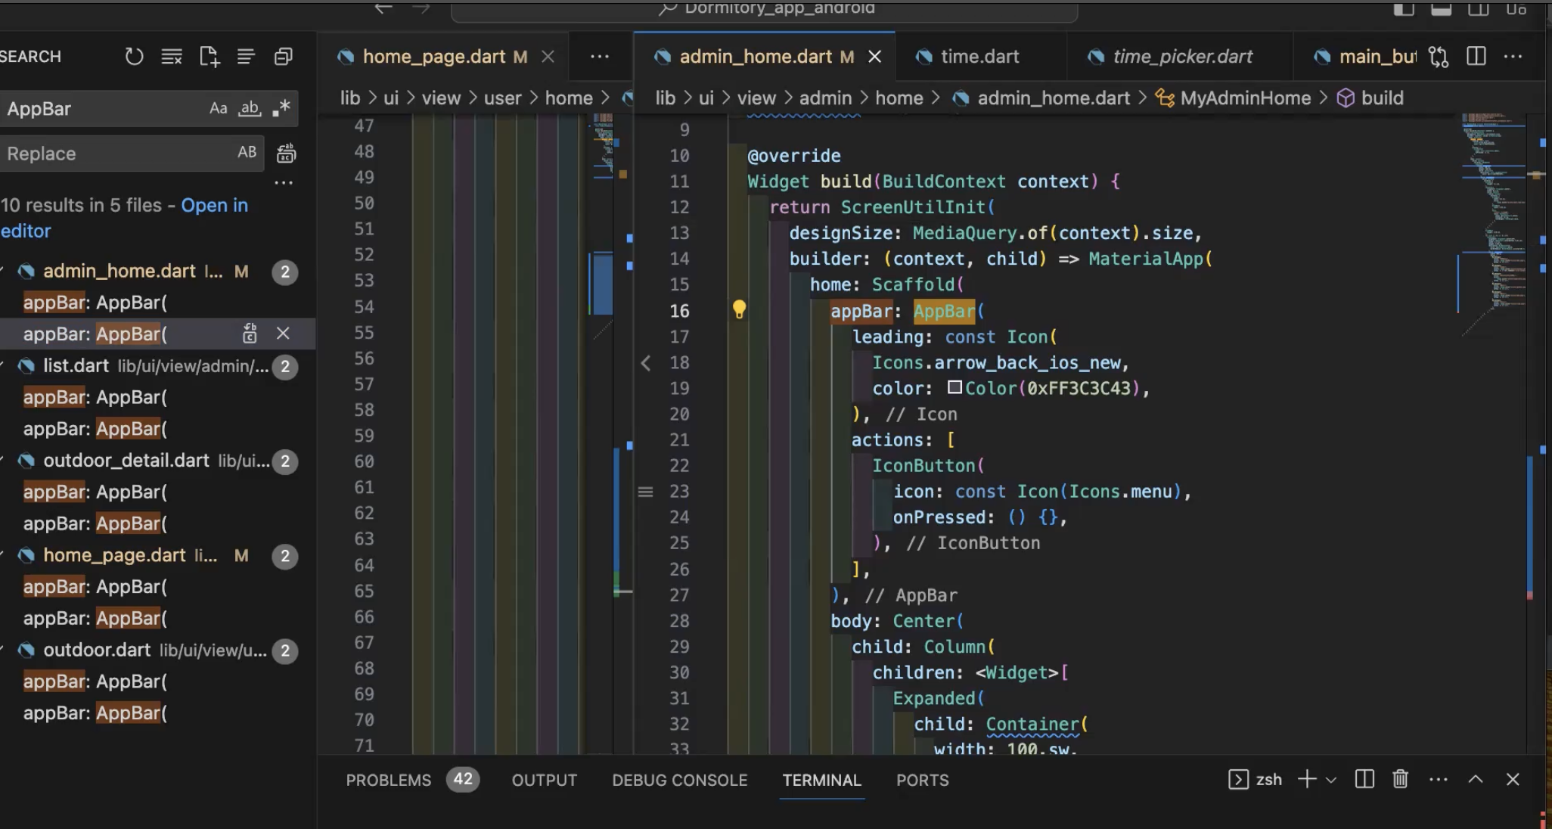Switch to the time.dart tab
Viewport: 1552px width, 829px height.
point(979,57)
